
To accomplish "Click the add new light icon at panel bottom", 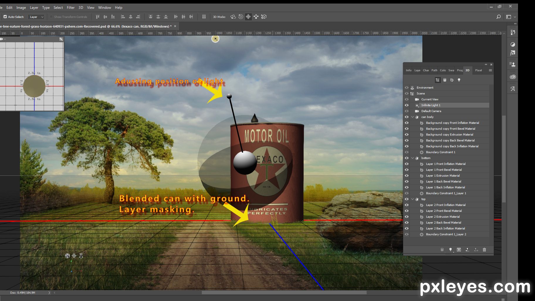I will coord(451,250).
